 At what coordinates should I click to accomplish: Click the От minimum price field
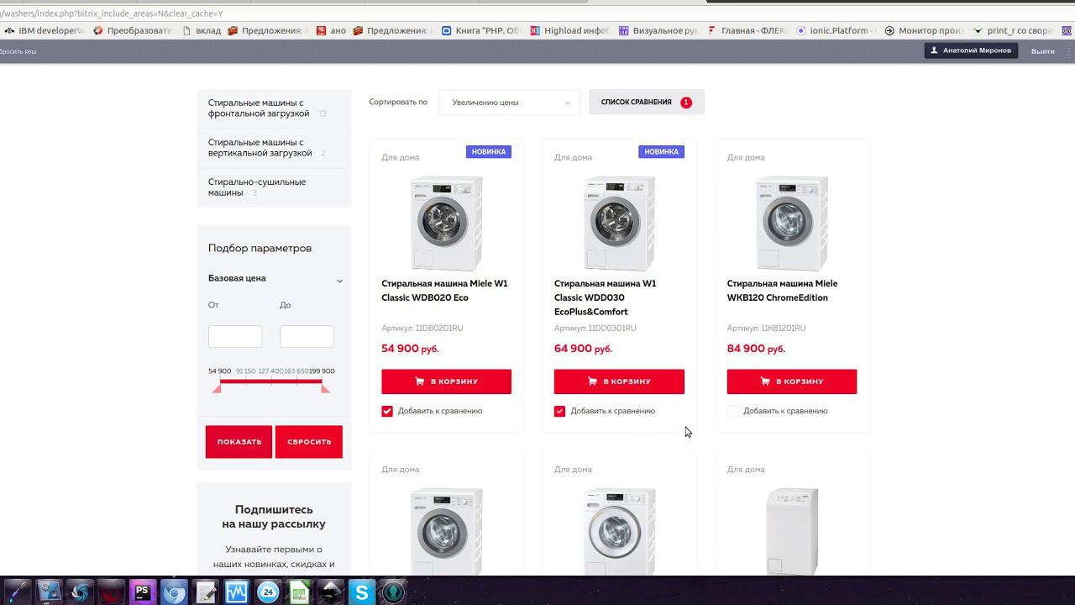click(x=235, y=337)
